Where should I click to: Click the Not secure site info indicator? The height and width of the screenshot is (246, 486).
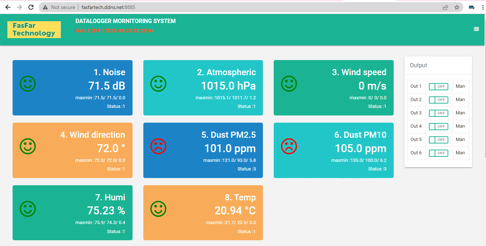point(59,7)
